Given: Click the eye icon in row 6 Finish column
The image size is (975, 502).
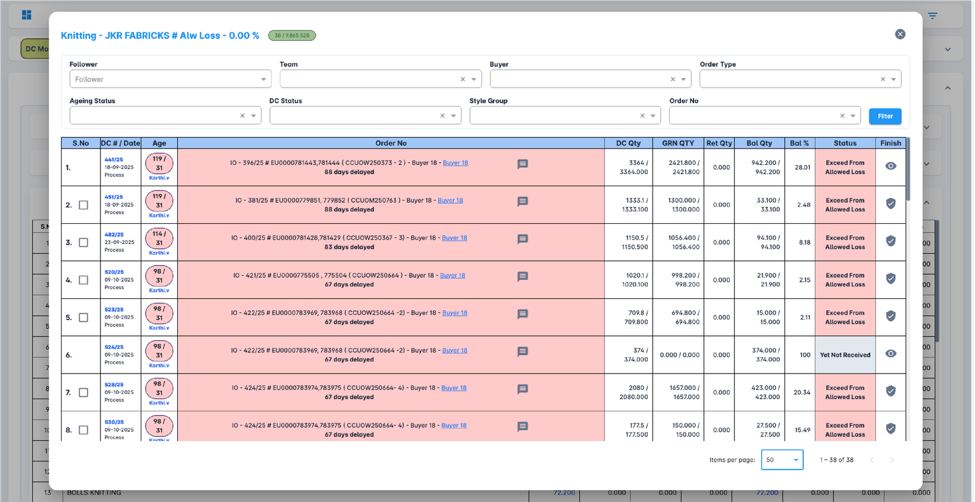Looking at the screenshot, I should pyautogui.click(x=890, y=354).
